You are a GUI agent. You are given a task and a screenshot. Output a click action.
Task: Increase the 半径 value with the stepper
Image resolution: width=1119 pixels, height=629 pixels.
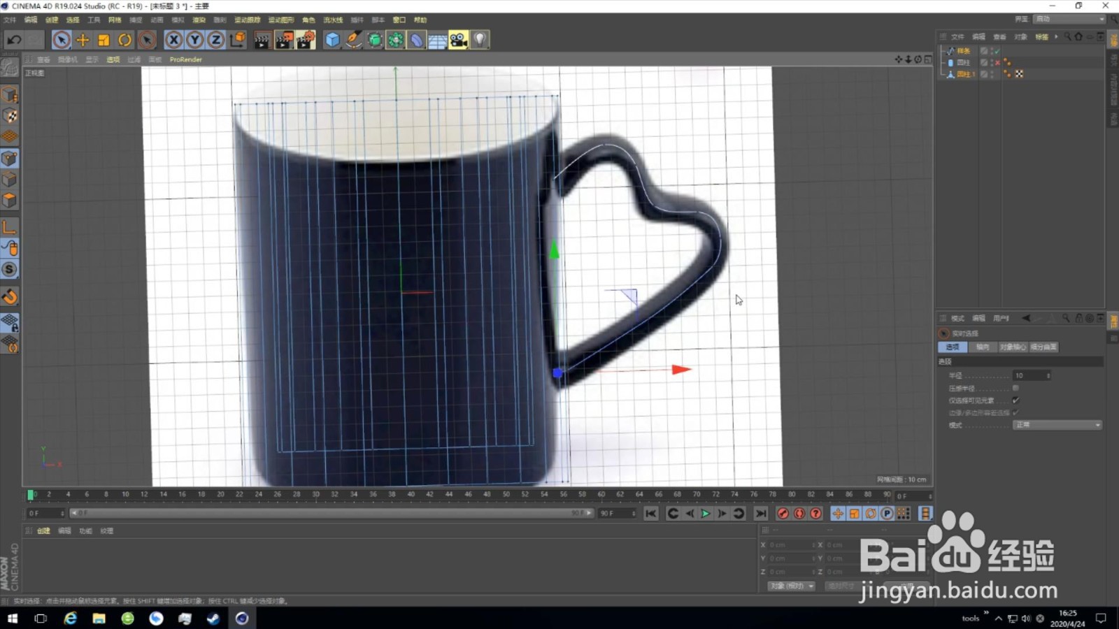(x=1048, y=374)
